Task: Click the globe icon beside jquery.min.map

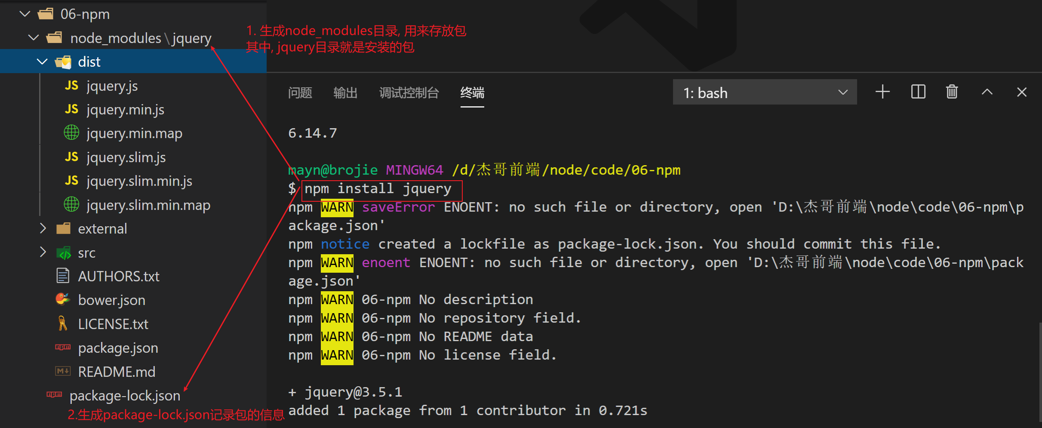Action: tap(71, 133)
